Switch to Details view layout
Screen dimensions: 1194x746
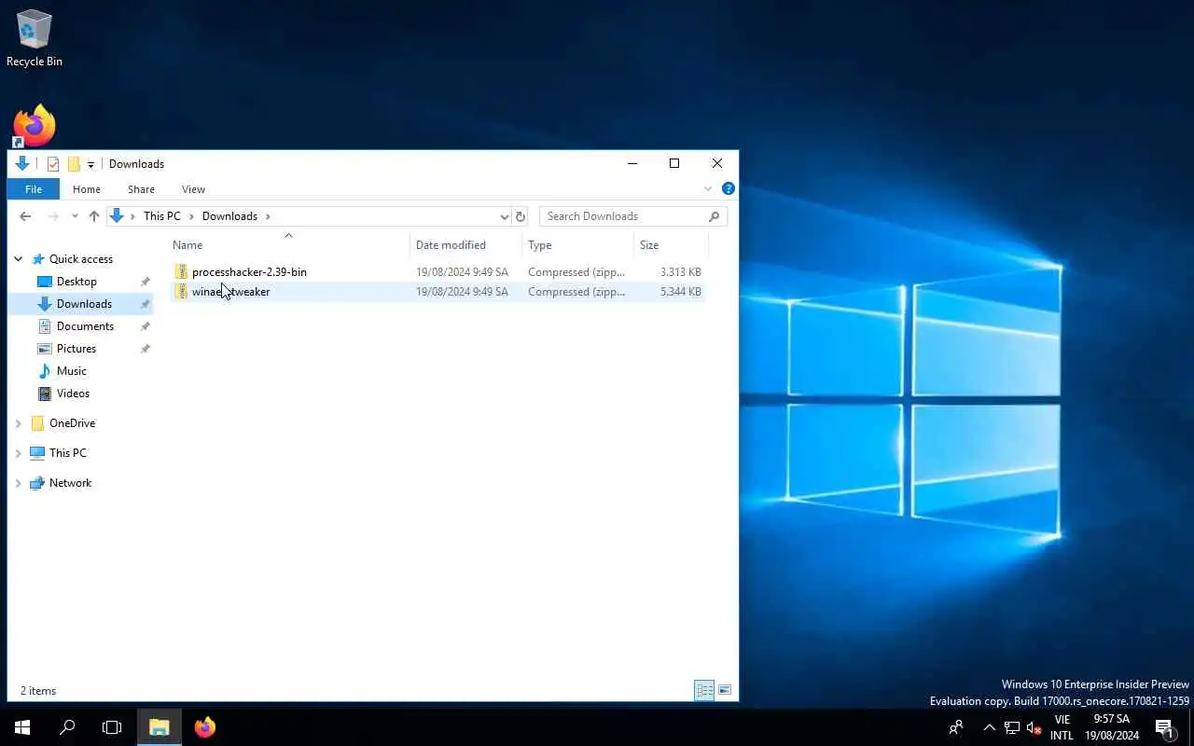tap(704, 690)
